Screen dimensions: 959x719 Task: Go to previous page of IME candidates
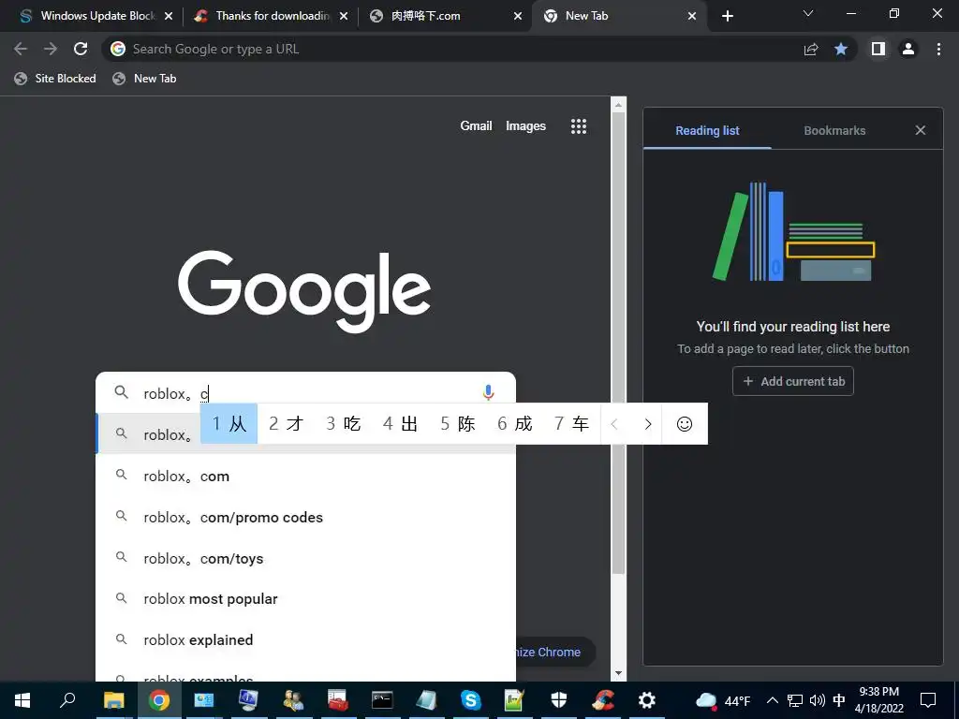[614, 424]
